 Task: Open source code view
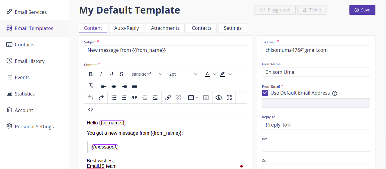click(x=91, y=109)
